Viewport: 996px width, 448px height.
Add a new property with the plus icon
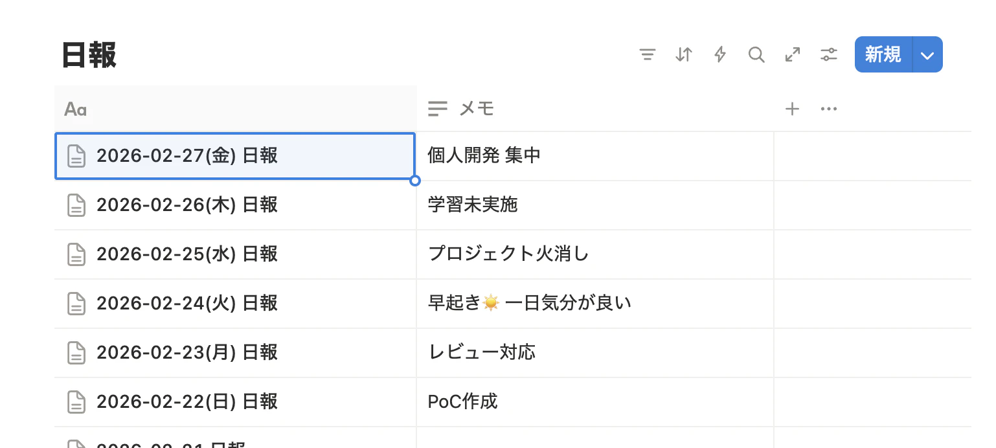(792, 109)
